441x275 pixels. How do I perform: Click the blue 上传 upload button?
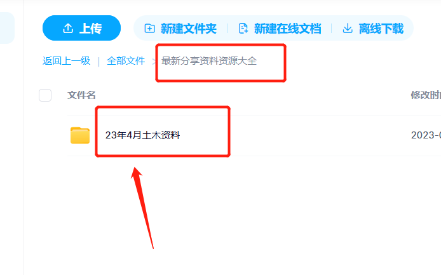[81, 28]
